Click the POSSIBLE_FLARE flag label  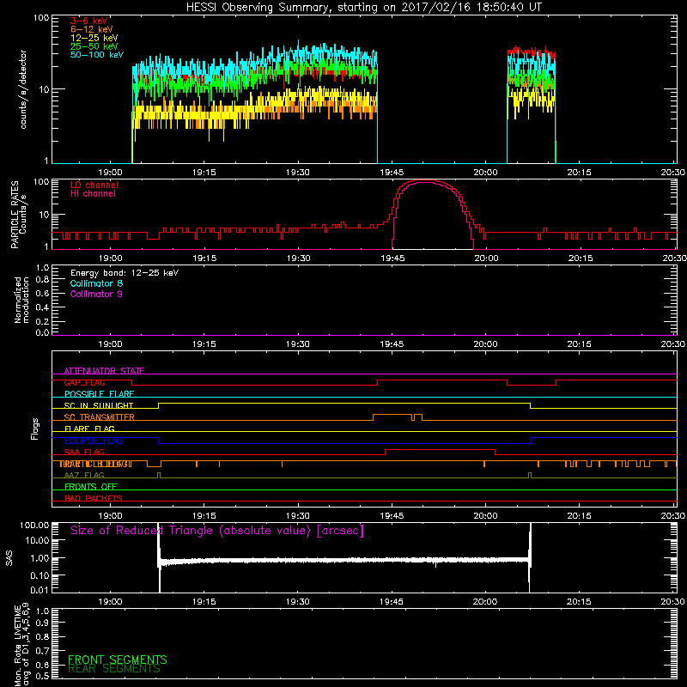point(99,394)
